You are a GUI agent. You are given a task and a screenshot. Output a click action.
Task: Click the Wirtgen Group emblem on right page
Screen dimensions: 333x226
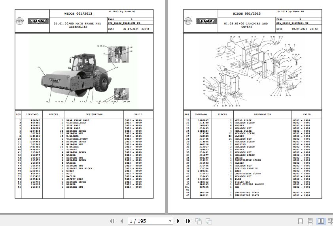(x=188, y=21)
